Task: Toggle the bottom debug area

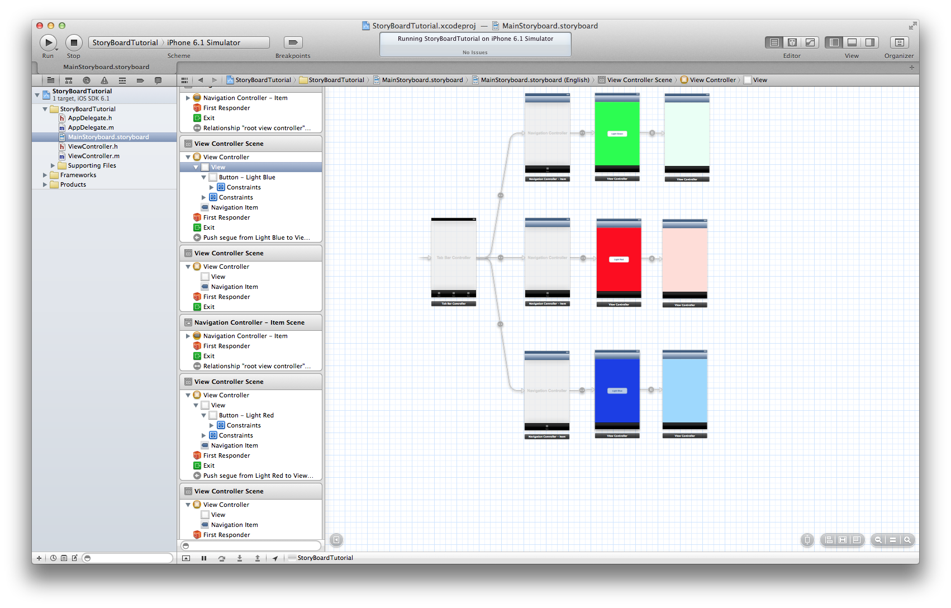Action: (x=852, y=42)
